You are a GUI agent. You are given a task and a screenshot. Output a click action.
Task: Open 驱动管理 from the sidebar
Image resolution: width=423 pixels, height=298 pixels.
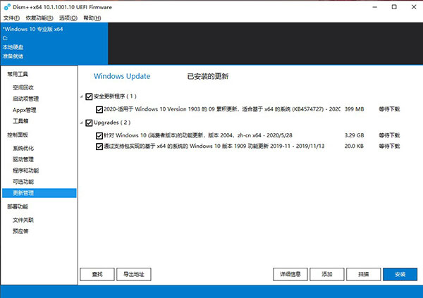tap(25, 160)
